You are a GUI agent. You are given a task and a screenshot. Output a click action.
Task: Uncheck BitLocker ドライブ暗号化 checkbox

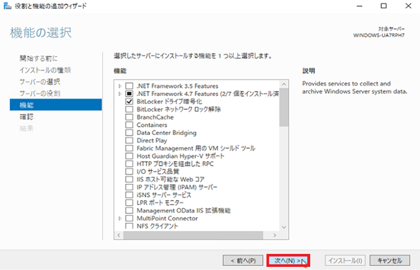129,102
